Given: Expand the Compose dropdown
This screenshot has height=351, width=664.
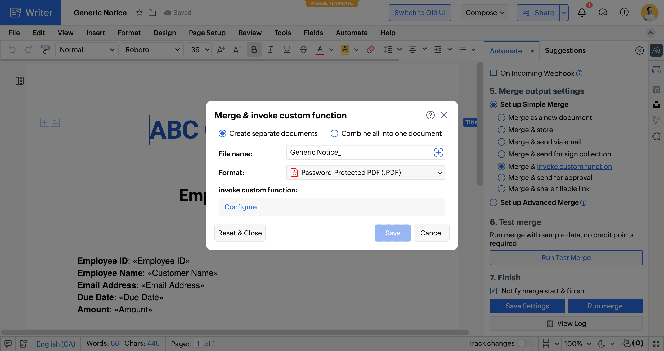Looking at the screenshot, I should [484, 12].
